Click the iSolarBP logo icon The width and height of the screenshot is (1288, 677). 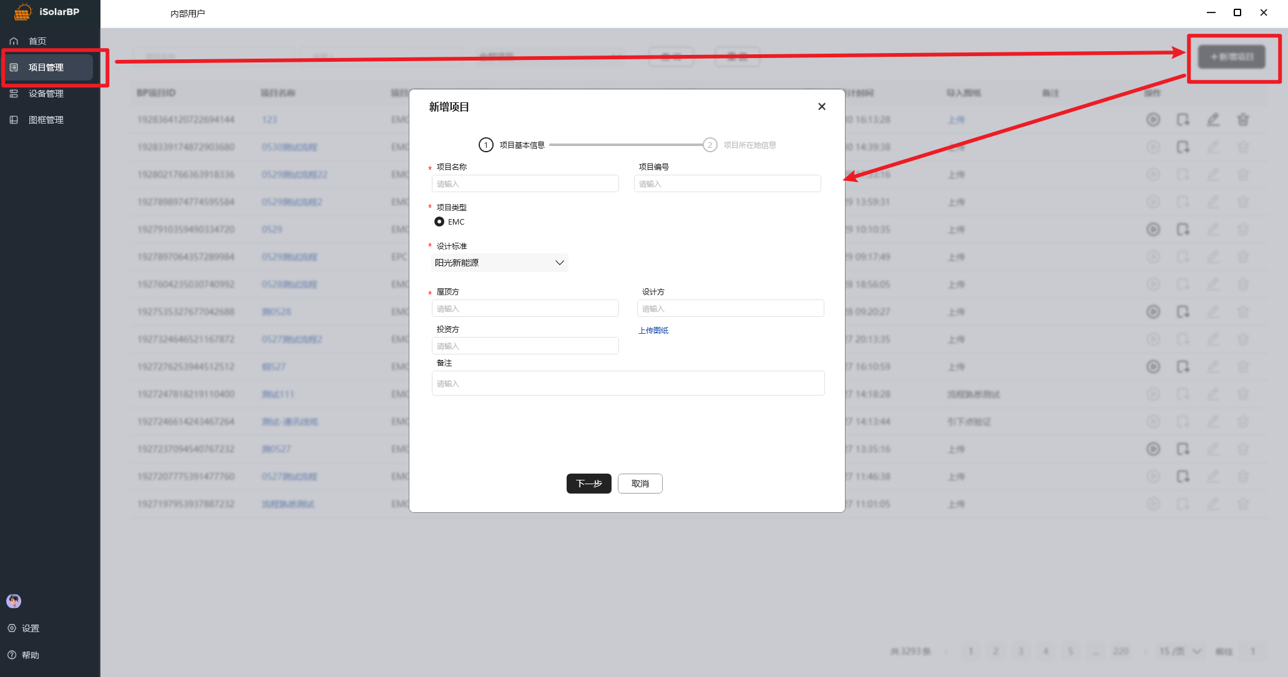click(x=22, y=12)
